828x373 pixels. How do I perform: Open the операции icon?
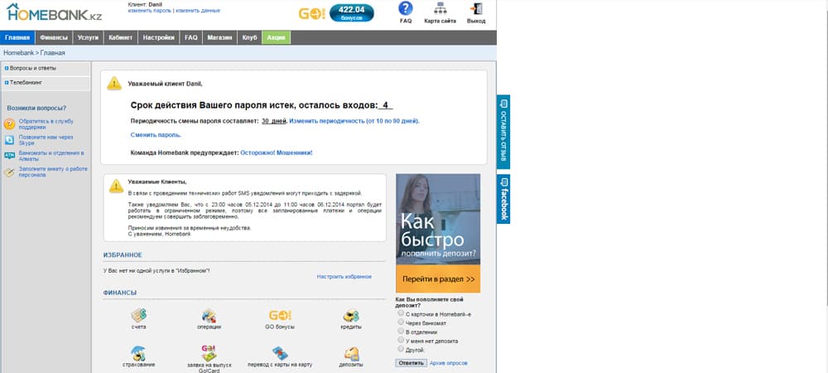click(209, 316)
